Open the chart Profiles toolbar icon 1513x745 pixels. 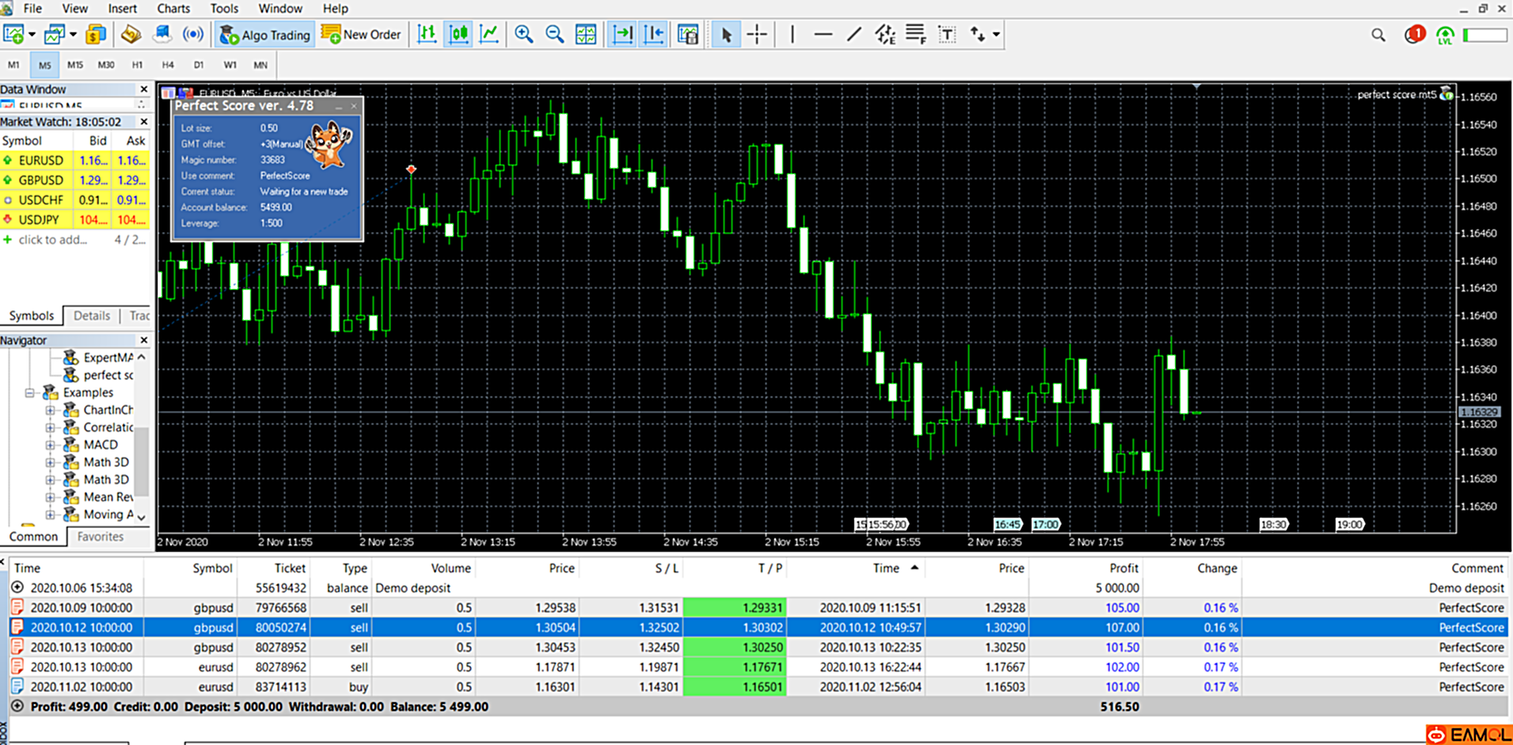click(x=54, y=34)
